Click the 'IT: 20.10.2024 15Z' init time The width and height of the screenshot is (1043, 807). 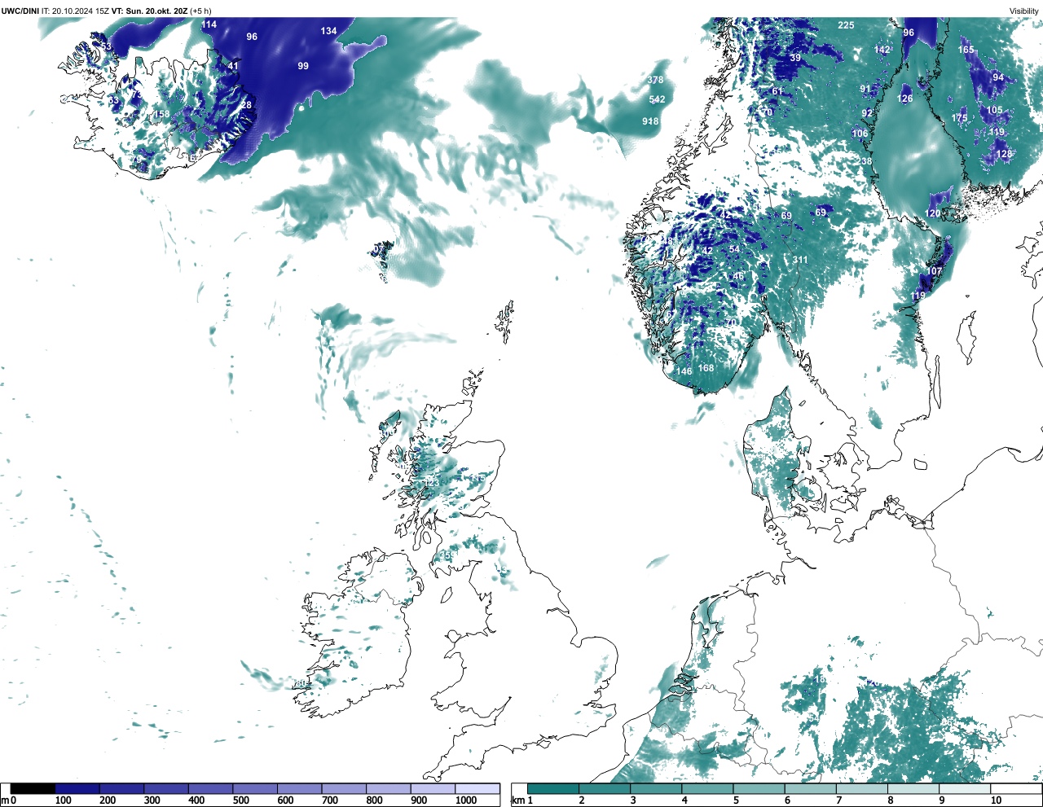pos(76,11)
